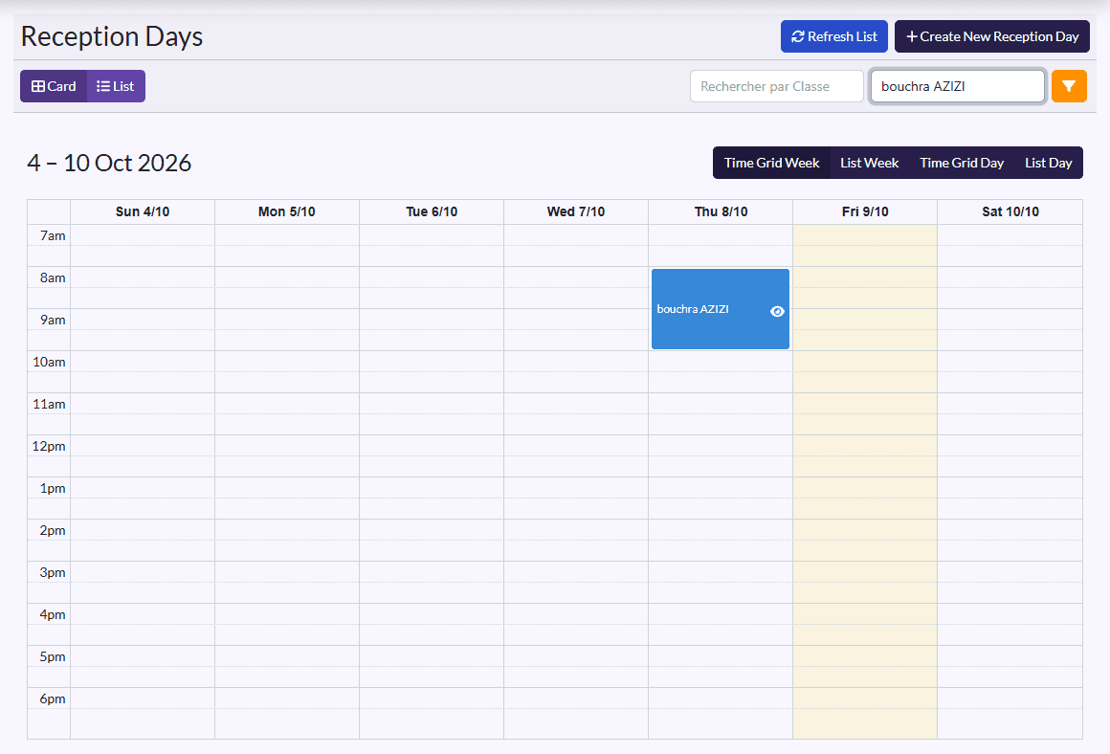Click the Tue 6/10 column header
This screenshot has height=754, width=1110.
pyautogui.click(x=432, y=211)
